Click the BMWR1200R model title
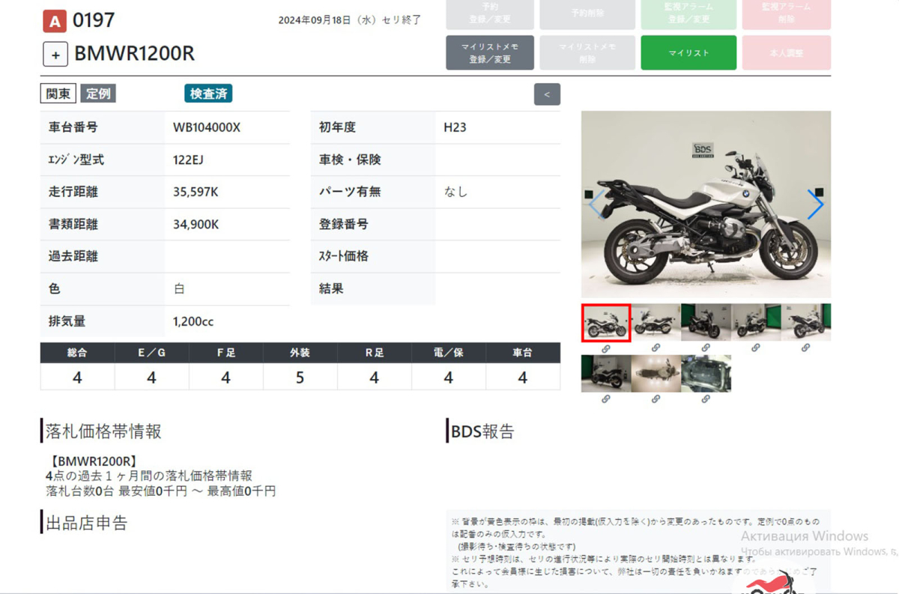This screenshot has width=899, height=594. click(135, 54)
